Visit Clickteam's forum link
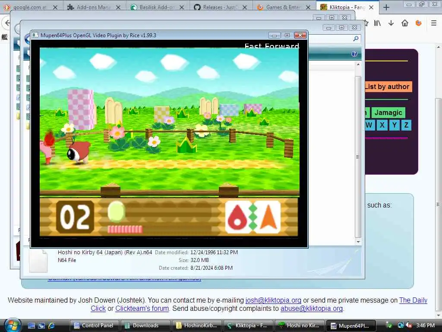The width and height of the screenshot is (442, 332). pyautogui.click(x=142, y=308)
